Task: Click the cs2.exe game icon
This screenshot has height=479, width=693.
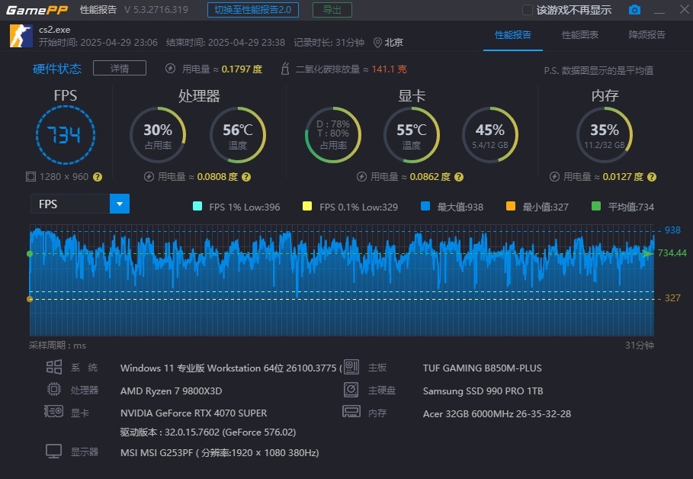Action: click(x=21, y=36)
